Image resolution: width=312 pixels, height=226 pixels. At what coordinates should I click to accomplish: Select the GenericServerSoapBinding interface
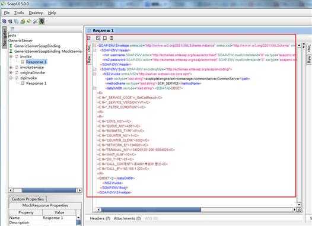click(x=37, y=46)
